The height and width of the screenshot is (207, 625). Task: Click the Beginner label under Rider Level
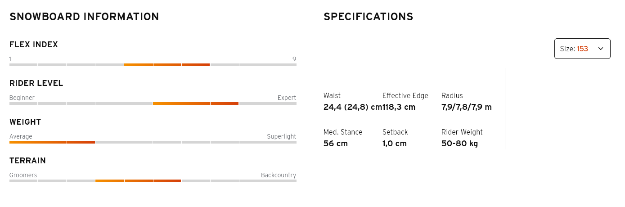click(x=22, y=98)
